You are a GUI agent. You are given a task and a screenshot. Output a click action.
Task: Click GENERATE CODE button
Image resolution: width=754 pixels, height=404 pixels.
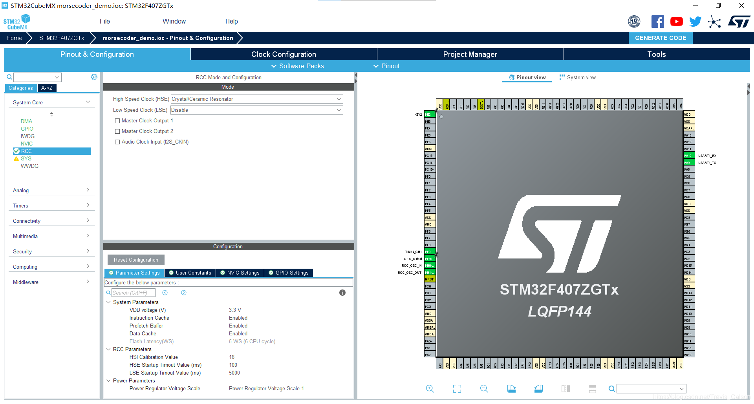tap(661, 38)
